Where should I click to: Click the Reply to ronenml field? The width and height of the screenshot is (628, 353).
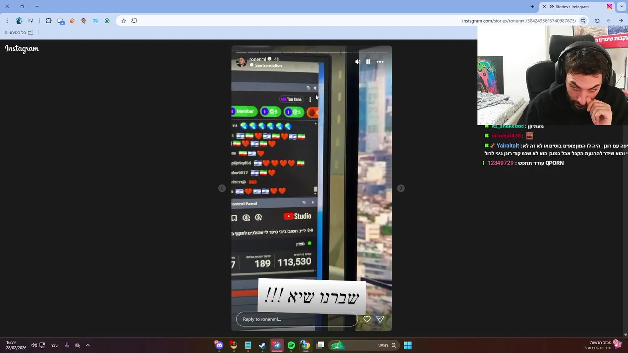coord(297,319)
